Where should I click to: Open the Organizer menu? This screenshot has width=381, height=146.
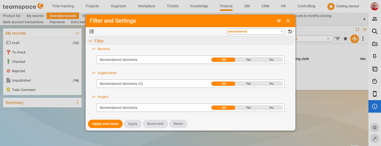pyautogui.click(x=119, y=6)
